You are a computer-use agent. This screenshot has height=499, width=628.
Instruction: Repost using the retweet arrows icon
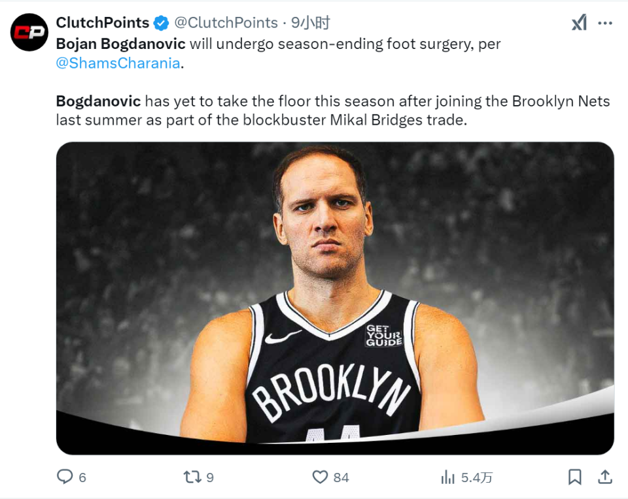192,477
